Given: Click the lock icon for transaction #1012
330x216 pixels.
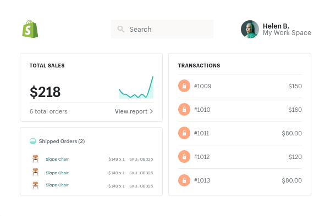Looking at the screenshot, I should (x=184, y=157).
